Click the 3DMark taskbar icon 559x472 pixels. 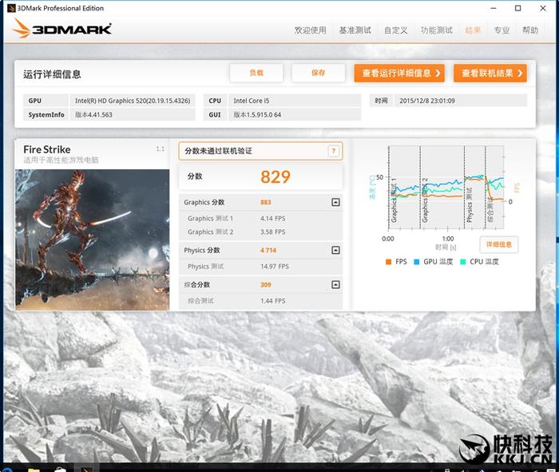[86, 469]
